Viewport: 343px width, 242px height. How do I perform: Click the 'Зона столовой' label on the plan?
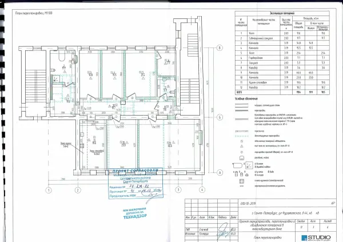[x=97, y=152]
